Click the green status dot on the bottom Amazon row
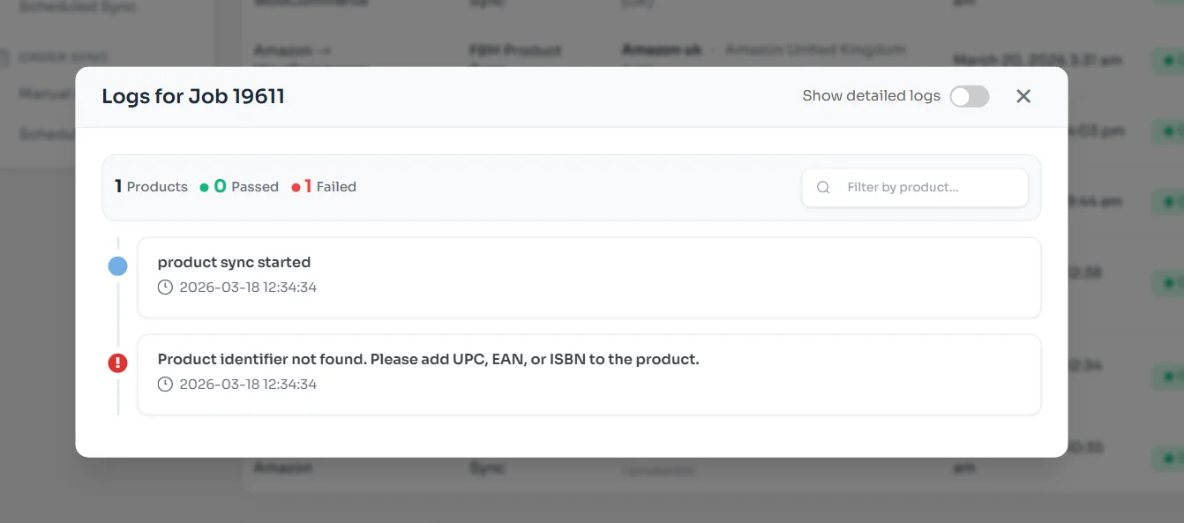The width and height of the screenshot is (1184, 523). [1166, 458]
